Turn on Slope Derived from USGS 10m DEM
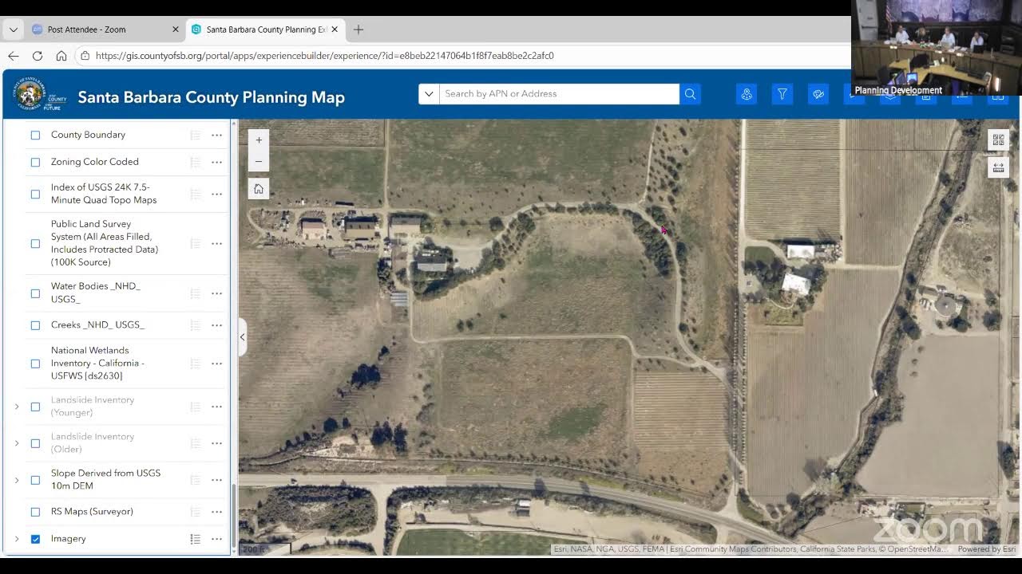Image resolution: width=1022 pixels, height=574 pixels. (x=35, y=480)
